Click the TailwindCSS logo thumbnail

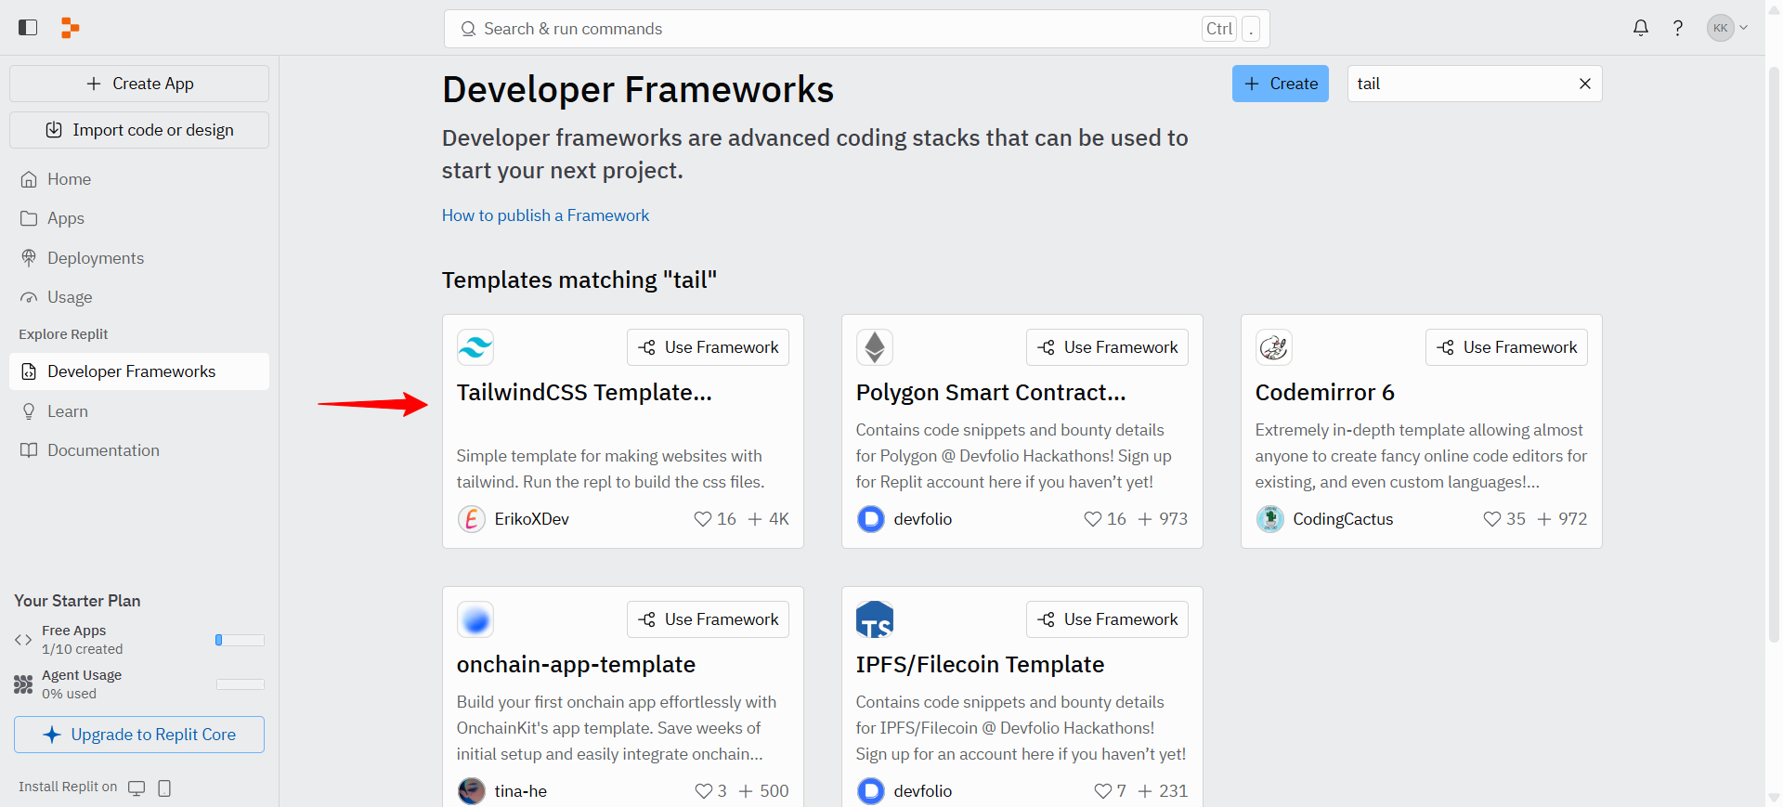coord(475,347)
